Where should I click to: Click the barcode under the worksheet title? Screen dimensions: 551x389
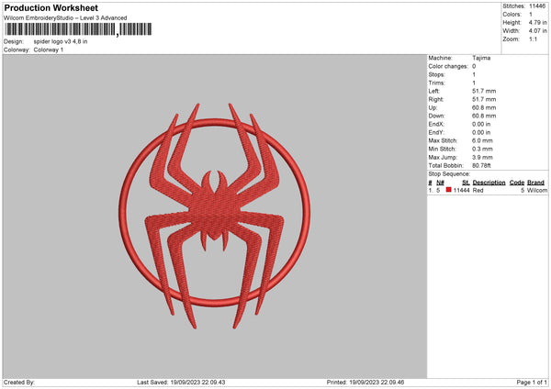tap(78, 29)
